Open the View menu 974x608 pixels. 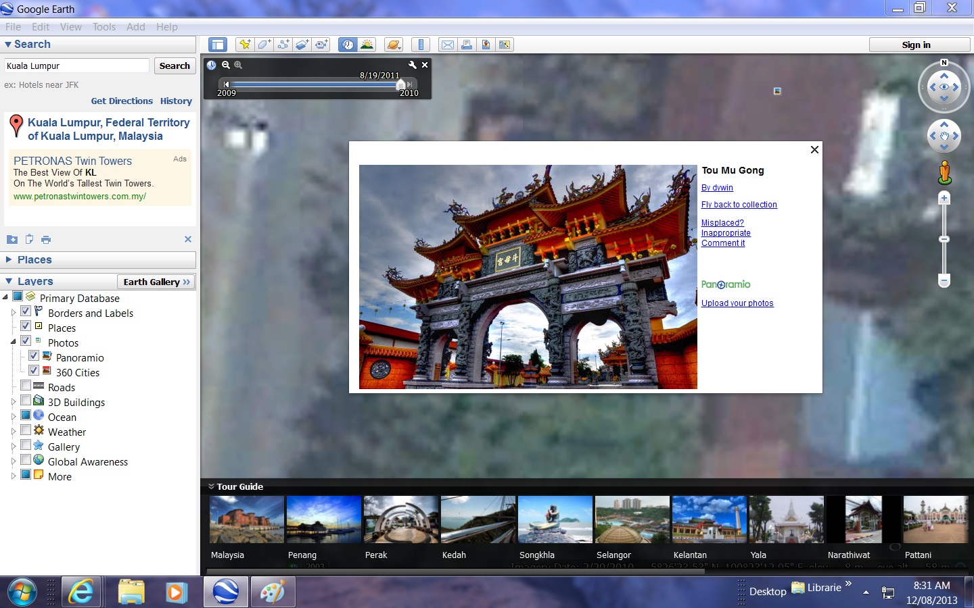tap(70, 27)
